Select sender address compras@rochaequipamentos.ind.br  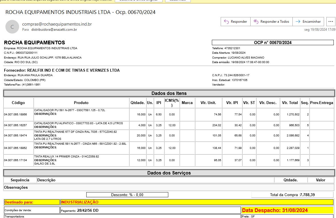click(x=57, y=24)
